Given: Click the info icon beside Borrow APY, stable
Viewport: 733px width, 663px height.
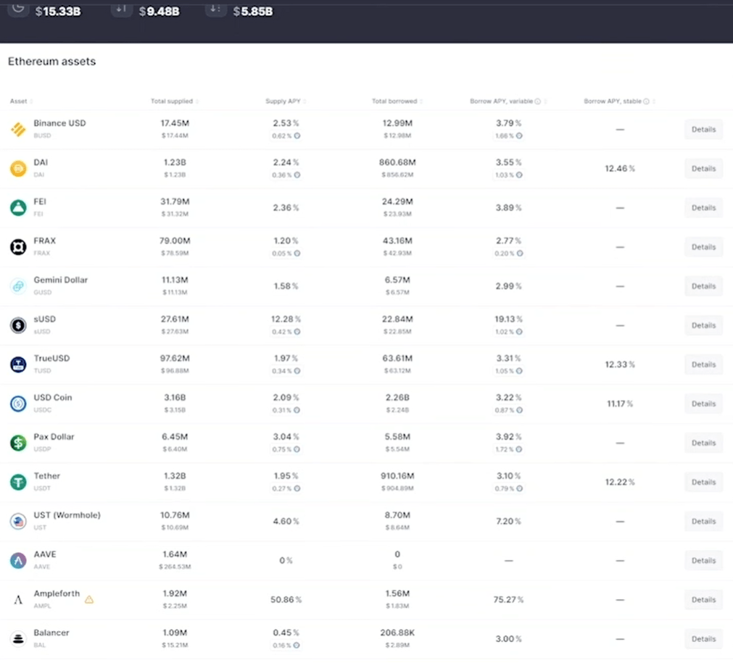Looking at the screenshot, I should pyautogui.click(x=646, y=101).
